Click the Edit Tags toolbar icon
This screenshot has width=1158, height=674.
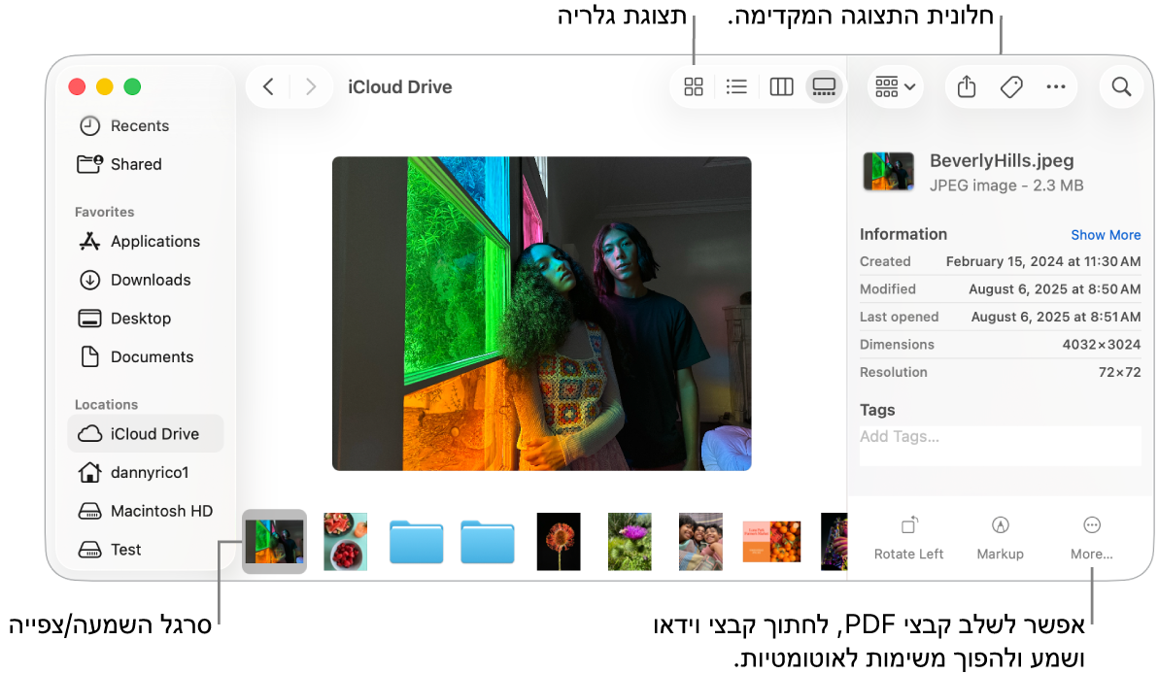pyautogui.click(x=1011, y=87)
